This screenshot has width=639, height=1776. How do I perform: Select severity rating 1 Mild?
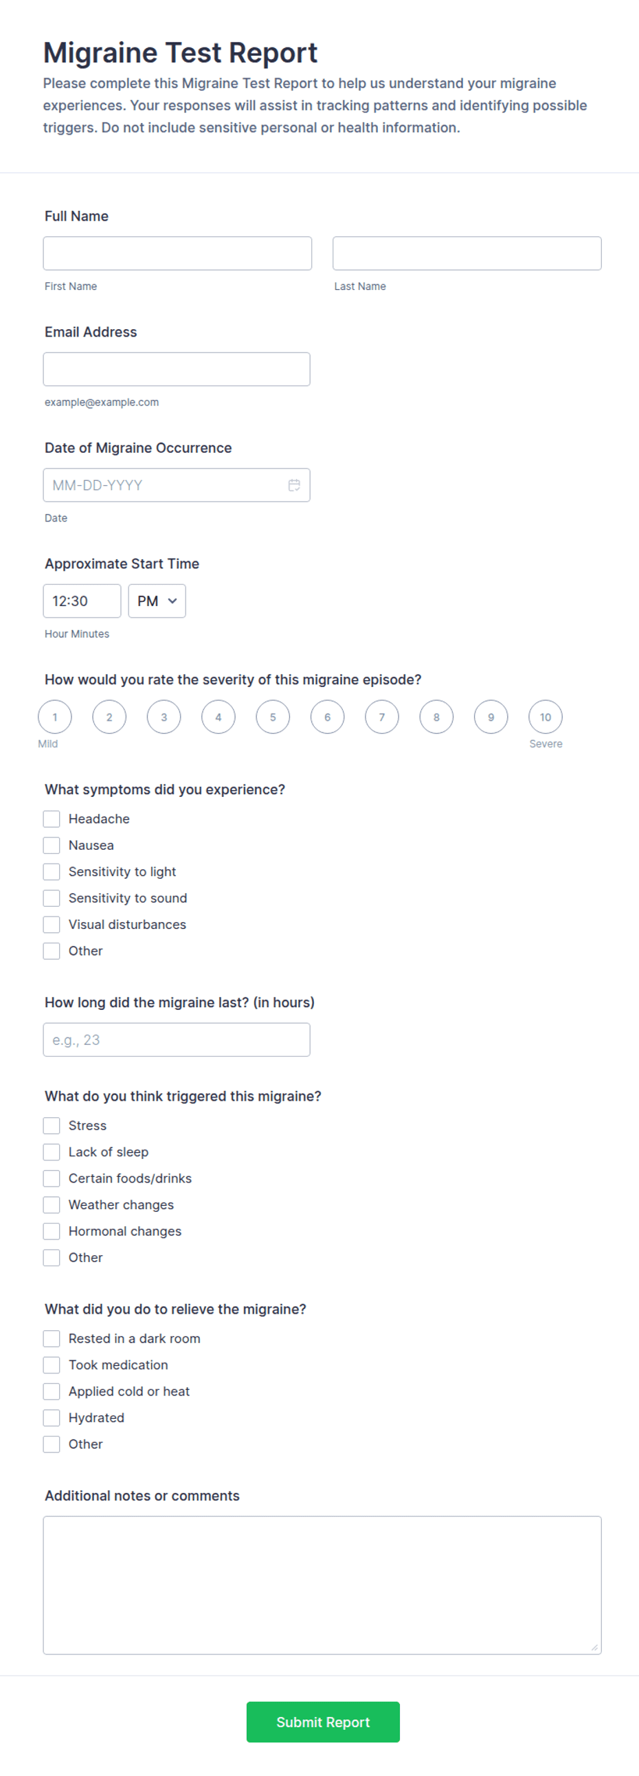tap(55, 717)
